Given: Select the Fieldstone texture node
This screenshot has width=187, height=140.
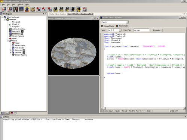Looking at the screenshot, I should (16, 34).
